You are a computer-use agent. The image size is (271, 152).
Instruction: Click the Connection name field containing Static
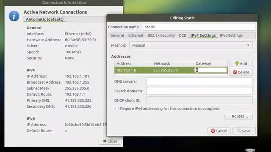click(199, 27)
